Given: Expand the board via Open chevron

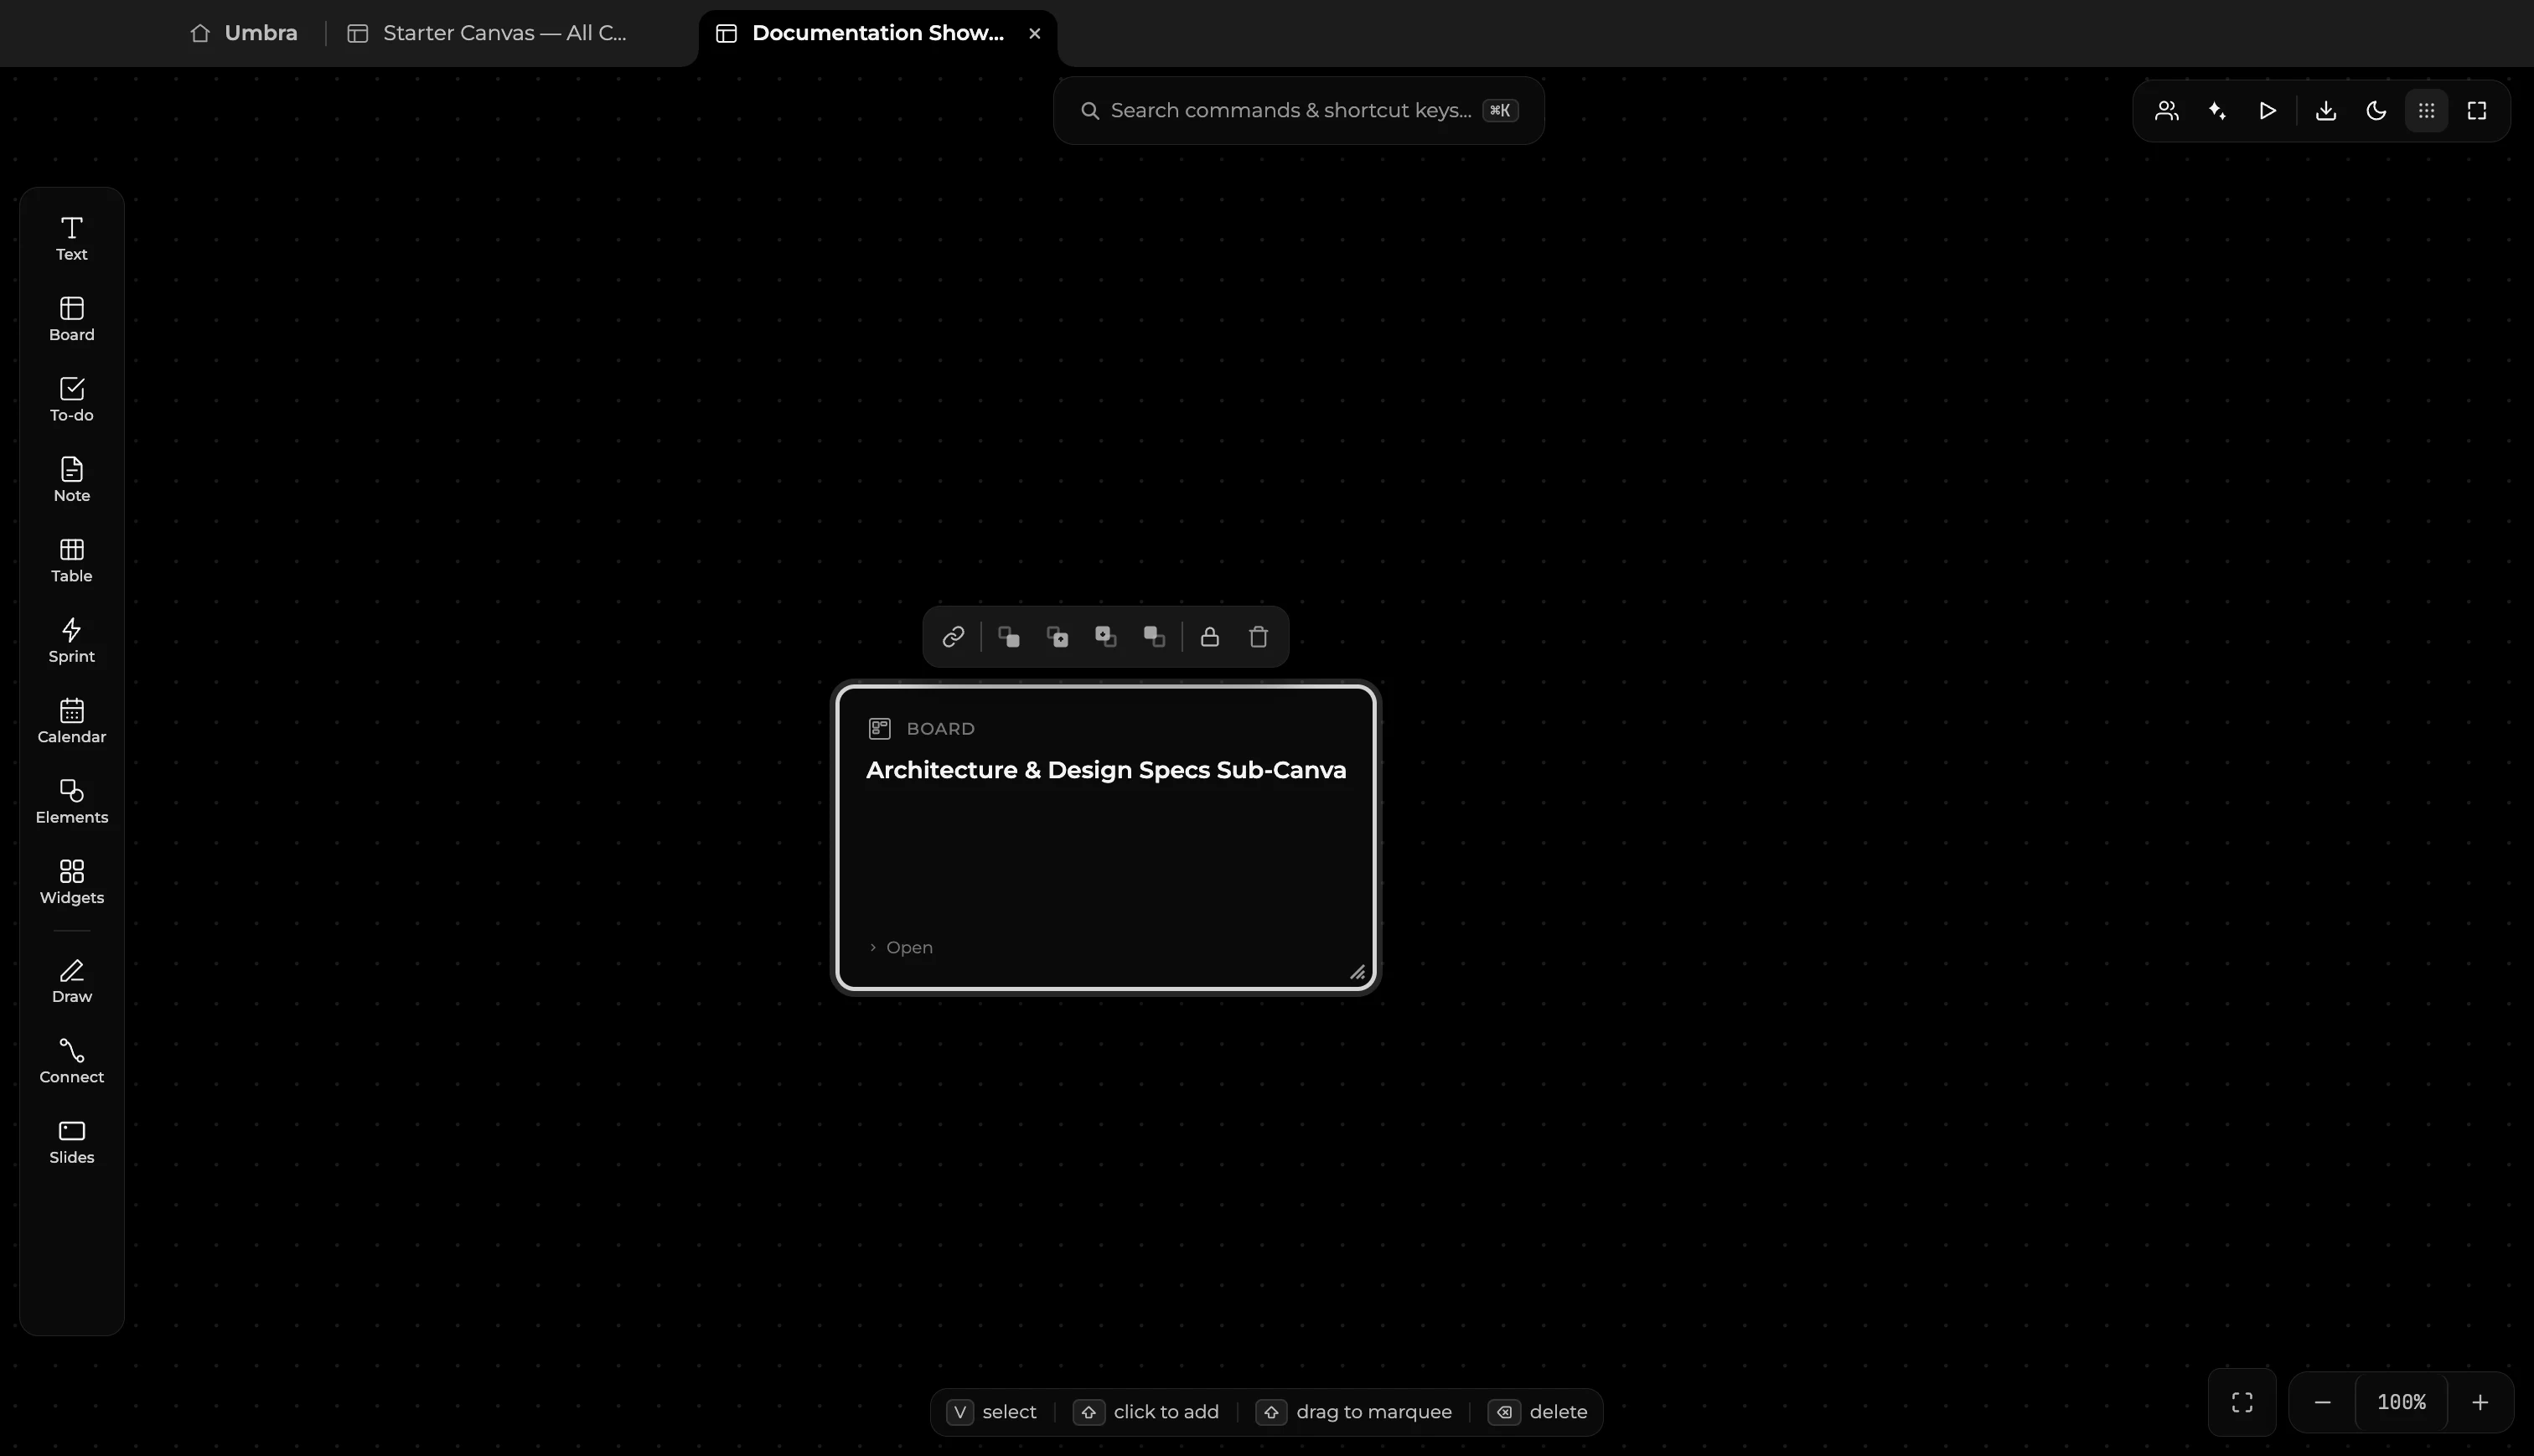Looking at the screenshot, I should tap(901, 947).
